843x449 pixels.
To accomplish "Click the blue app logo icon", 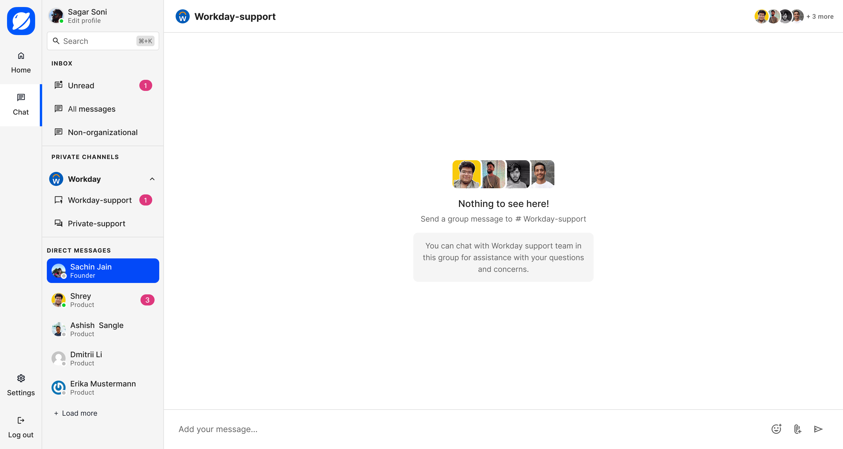I will point(21,21).
